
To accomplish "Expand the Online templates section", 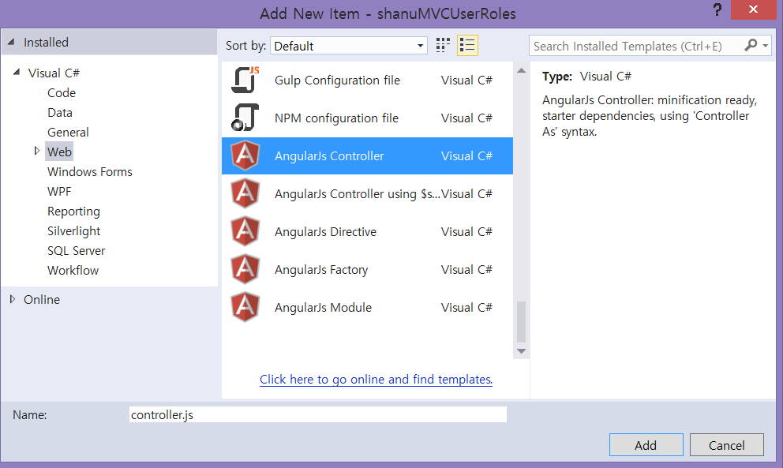I will point(13,299).
